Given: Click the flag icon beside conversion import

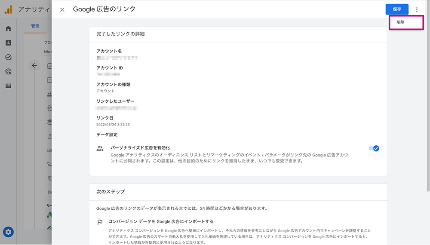Looking at the screenshot, I should coord(100,222).
